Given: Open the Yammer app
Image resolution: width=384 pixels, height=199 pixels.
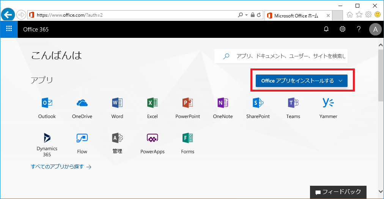Looking at the screenshot, I should 328,108.
